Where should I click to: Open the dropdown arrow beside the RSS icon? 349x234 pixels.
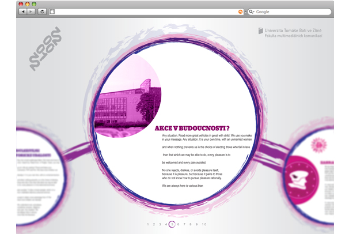(x=246, y=12)
